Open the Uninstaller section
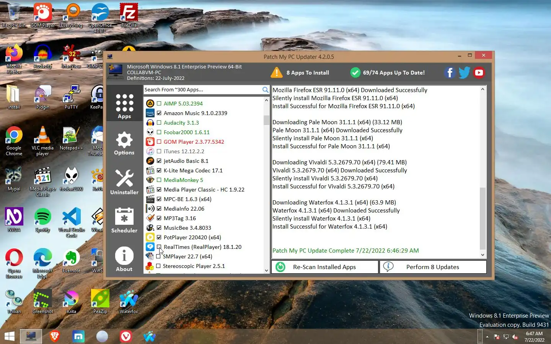Viewport: 551px width, 344px height. 124,182
